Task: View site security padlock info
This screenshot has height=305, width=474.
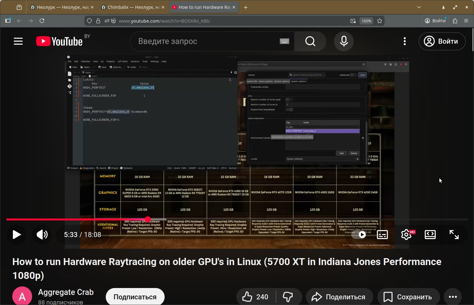Action: click(x=98, y=21)
